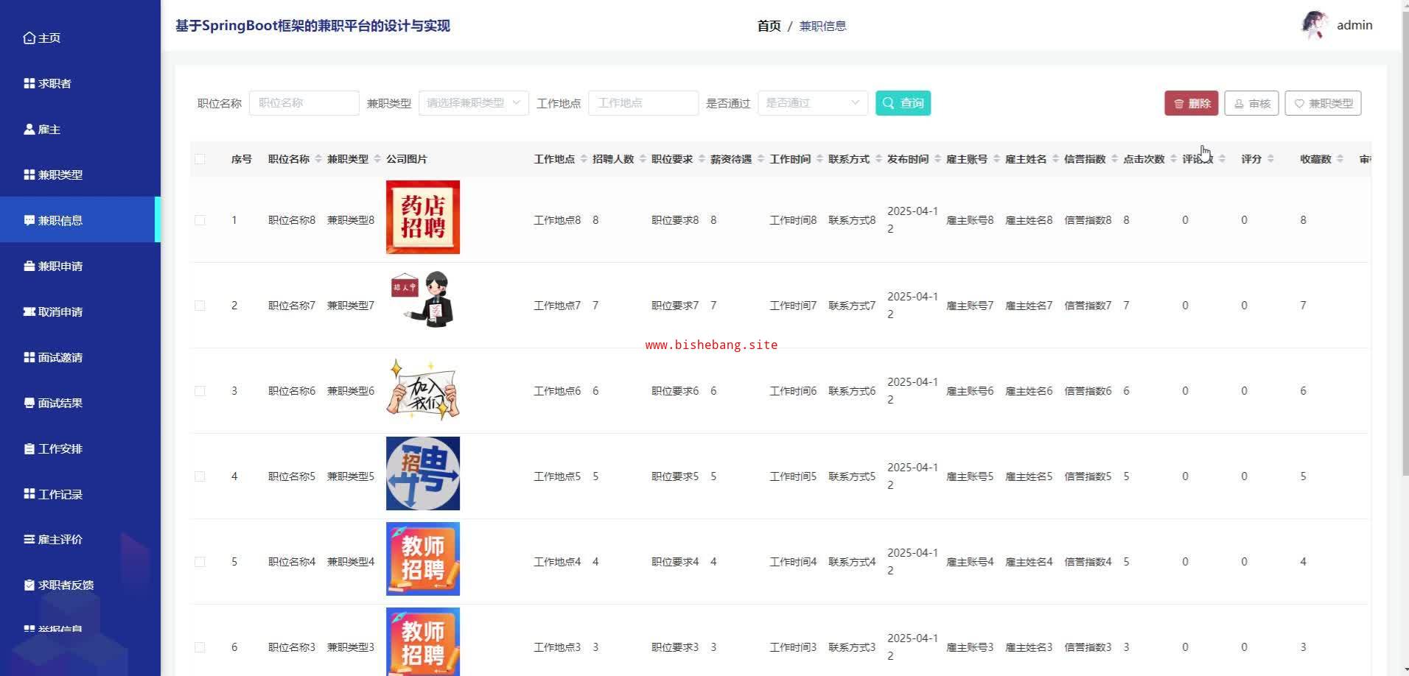
Task: Toggle the select-all checkbox in table header
Action: (x=200, y=159)
